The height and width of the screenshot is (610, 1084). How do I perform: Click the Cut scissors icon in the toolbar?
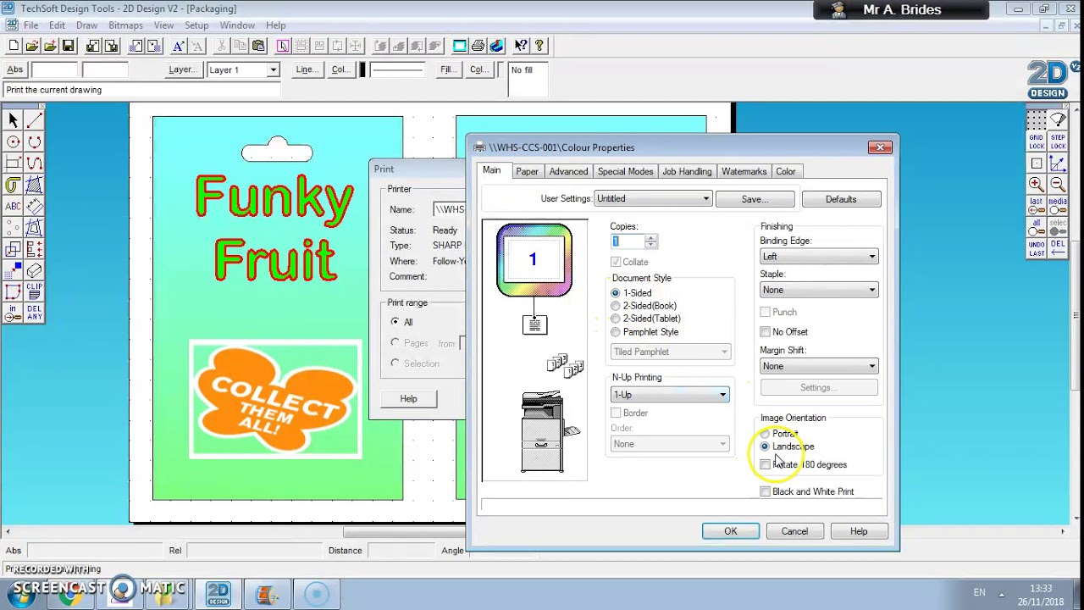221,46
